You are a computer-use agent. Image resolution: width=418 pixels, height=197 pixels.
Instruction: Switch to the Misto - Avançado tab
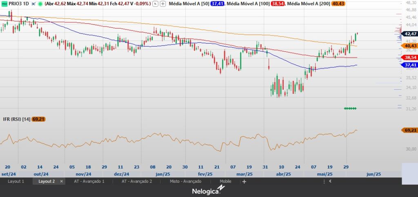coord(185,182)
